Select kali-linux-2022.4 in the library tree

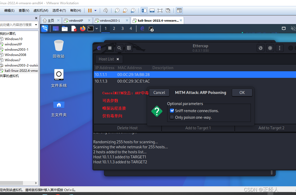[x=21, y=71]
